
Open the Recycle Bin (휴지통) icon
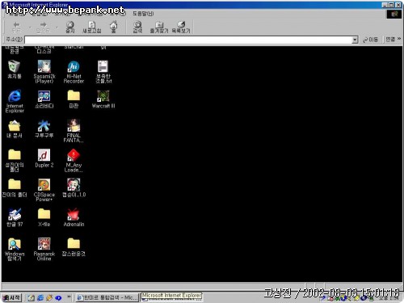15,69
